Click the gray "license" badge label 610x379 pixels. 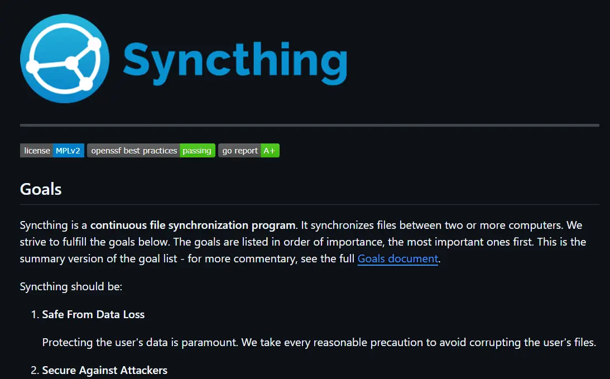(37, 151)
